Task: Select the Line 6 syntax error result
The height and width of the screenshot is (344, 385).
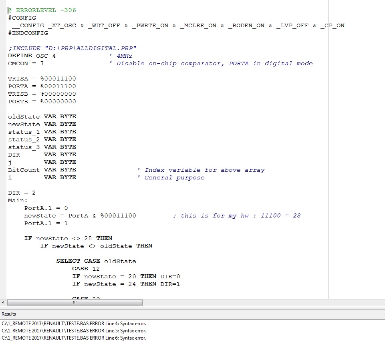Action: 74,338
